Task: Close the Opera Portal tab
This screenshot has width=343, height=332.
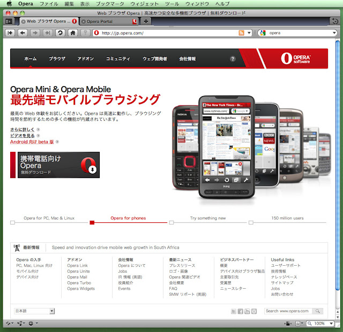Action: click(84, 21)
